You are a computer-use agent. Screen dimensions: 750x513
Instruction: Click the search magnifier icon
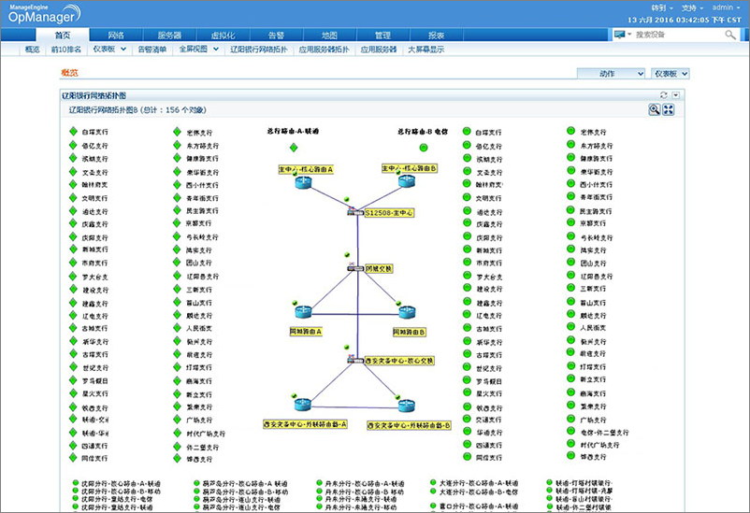pos(730,35)
